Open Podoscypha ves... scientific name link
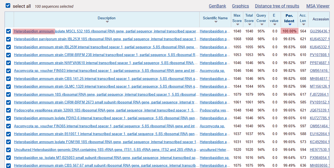The image size is (334, 168). (x=215, y=110)
